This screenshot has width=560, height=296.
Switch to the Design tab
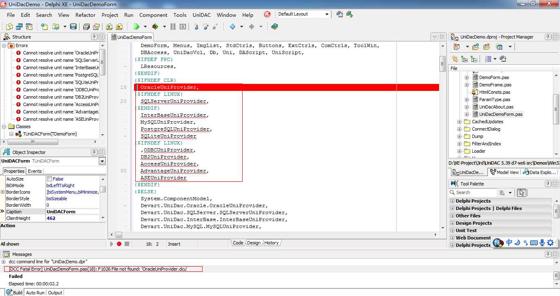[254, 243]
